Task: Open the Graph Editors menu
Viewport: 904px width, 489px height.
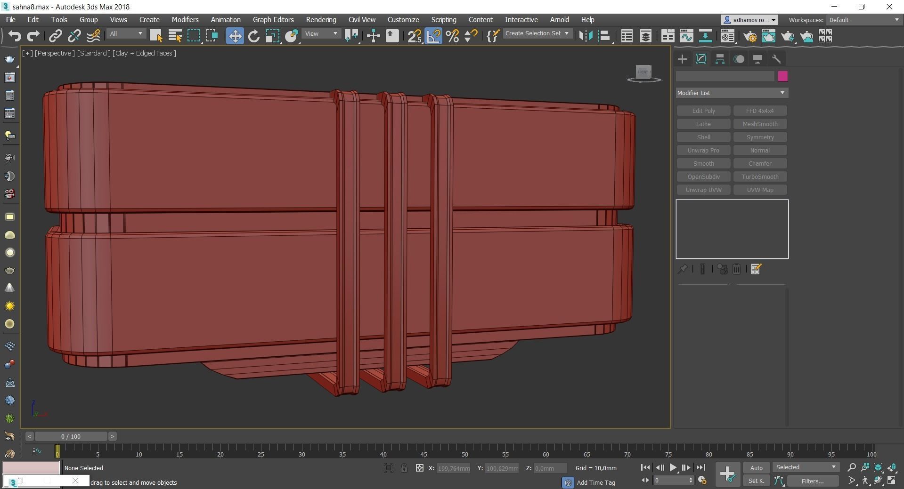Action: 273,20
